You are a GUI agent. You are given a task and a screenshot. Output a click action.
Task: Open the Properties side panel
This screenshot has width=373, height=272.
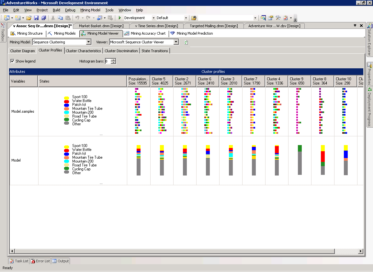coord(369,74)
